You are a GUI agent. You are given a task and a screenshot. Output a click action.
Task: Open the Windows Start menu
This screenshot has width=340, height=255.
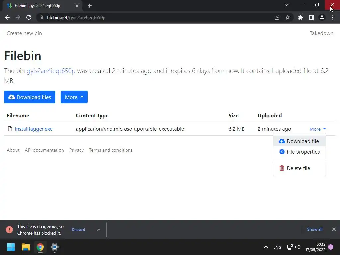tap(11, 247)
